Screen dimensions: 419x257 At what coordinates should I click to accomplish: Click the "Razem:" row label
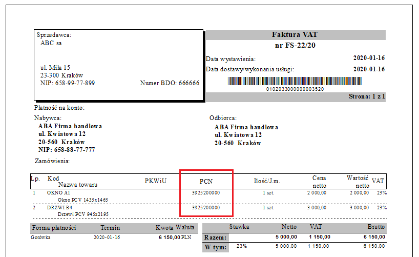(x=215, y=238)
